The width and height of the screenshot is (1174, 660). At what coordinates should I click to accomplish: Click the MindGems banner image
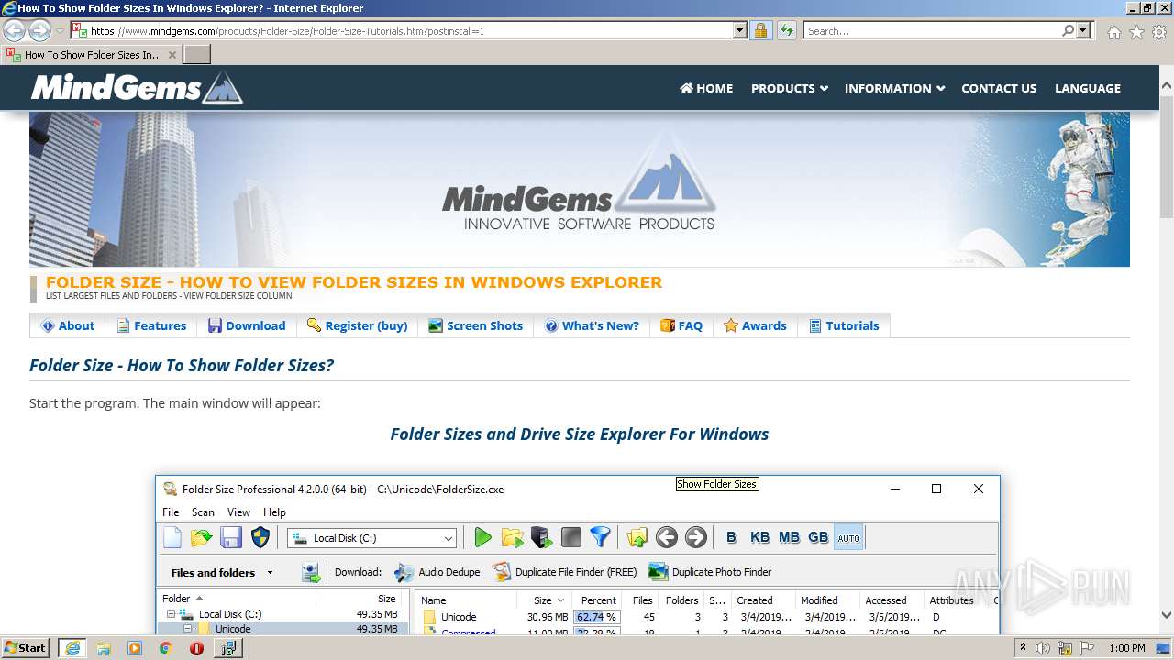pyautogui.click(x=580, y=189)
